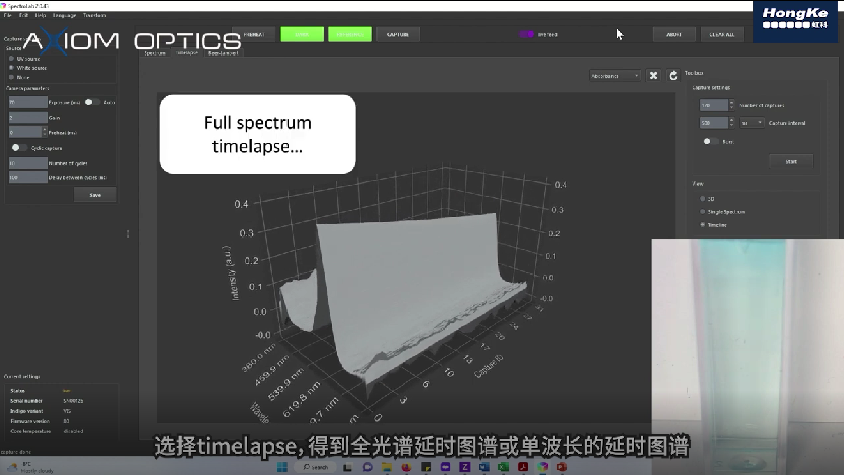
Task: Select the 3D view radio button
Action: pyautogui.click(x=703, y=199)
